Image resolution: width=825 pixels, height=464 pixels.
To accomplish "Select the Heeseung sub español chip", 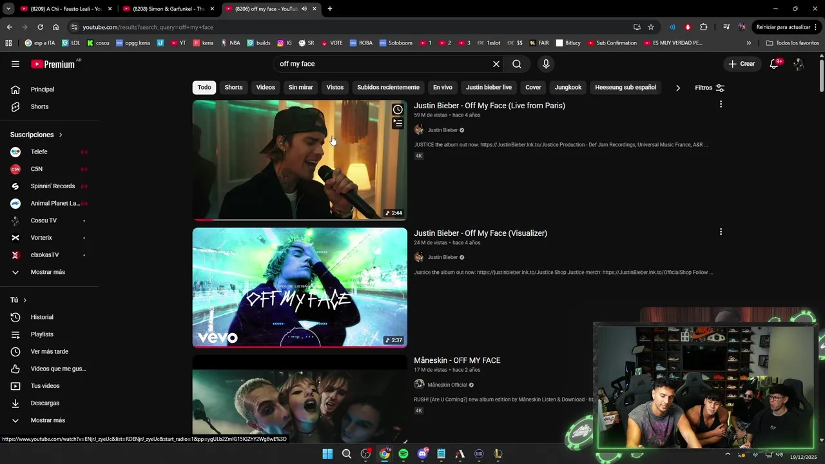I will (x=625, y=87).
